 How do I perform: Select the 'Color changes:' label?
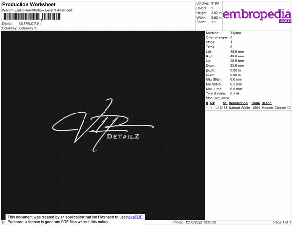click(217, 38)
